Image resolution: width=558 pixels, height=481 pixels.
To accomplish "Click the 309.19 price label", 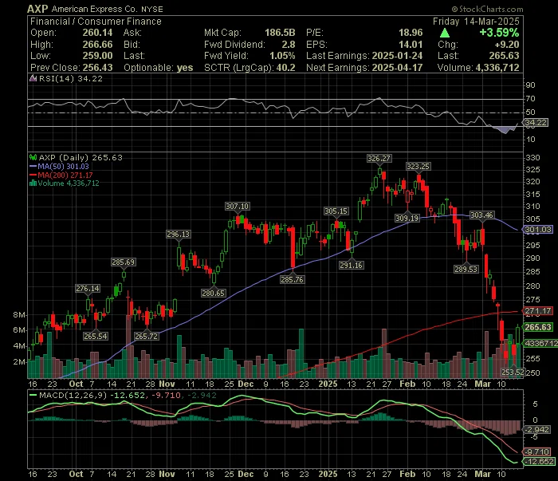I will pyautogui.click(x=407, y=218).
